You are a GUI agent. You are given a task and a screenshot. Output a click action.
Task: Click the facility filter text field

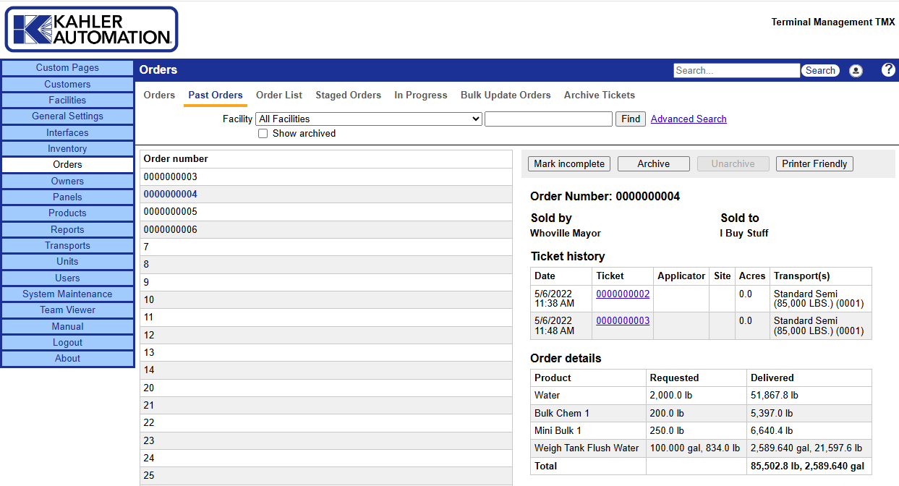548,119
